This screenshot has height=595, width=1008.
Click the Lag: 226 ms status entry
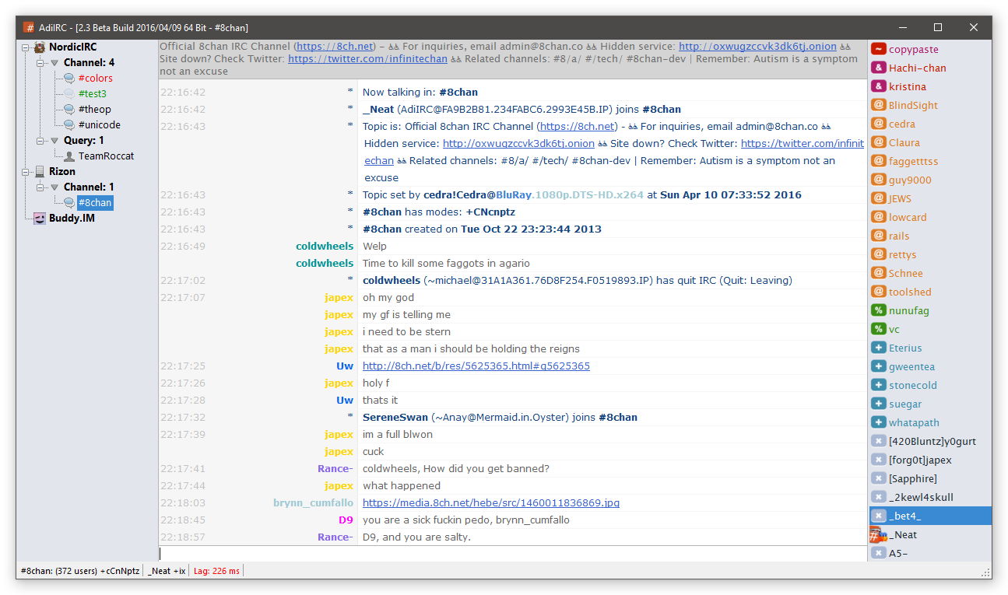[x=215, y=571]
